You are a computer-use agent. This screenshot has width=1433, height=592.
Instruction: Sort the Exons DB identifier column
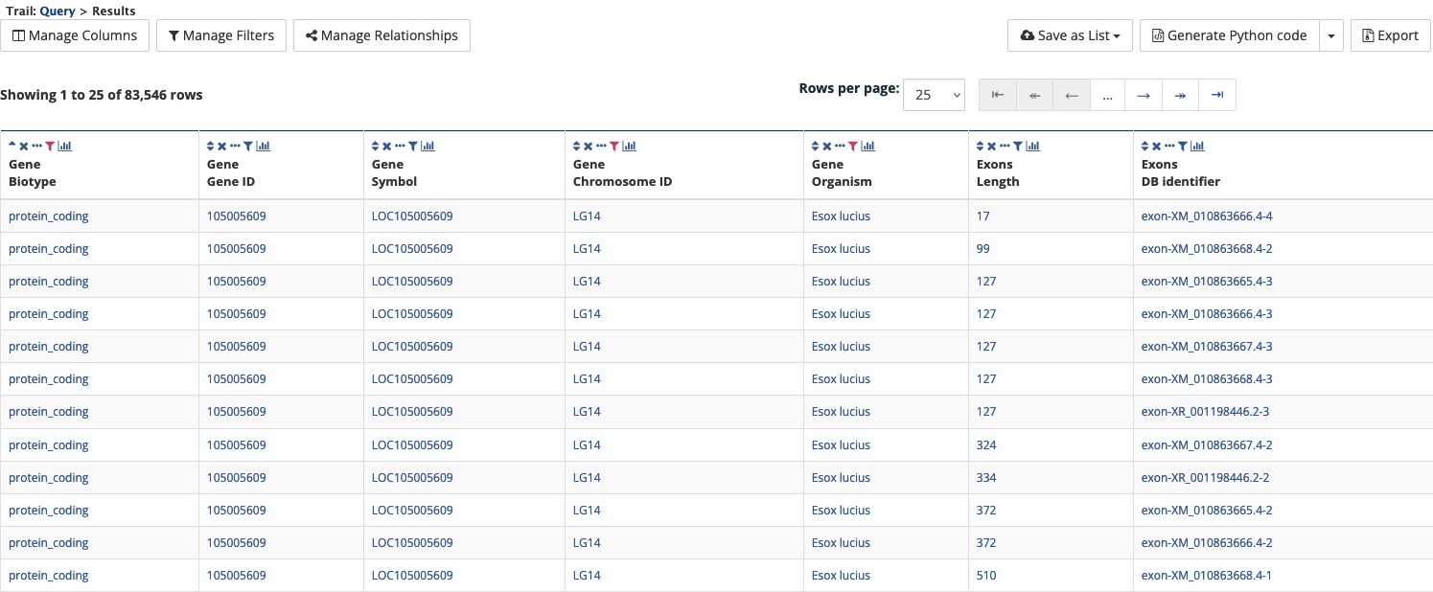(1145, 146)
